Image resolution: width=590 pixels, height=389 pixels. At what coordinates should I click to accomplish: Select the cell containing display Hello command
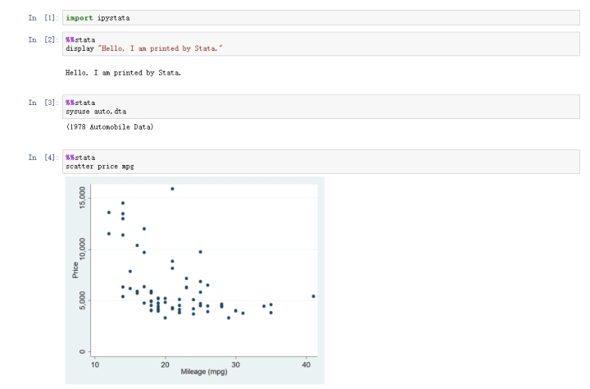point(321,44)
